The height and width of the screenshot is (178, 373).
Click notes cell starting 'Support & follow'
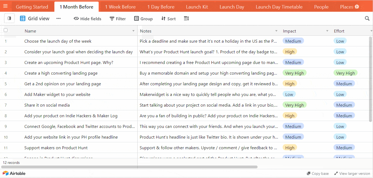(x=209, y=148)
